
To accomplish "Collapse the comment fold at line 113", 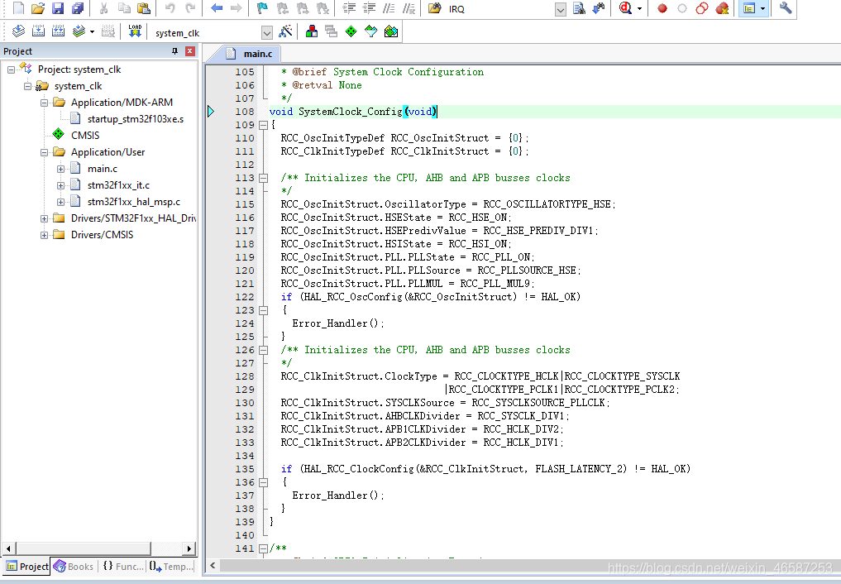I will 263,178.
